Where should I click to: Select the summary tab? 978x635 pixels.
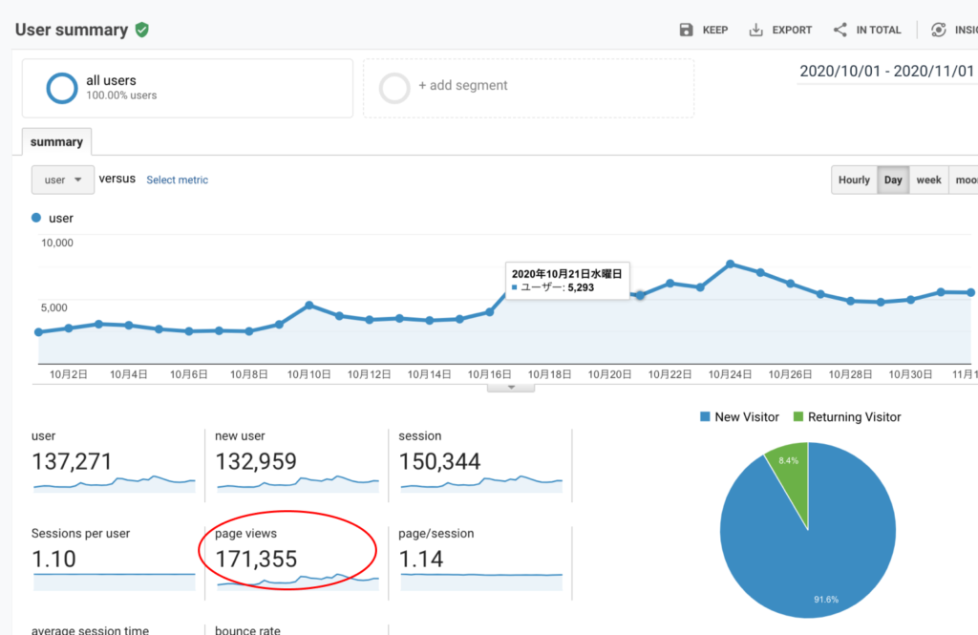[56, 141]
